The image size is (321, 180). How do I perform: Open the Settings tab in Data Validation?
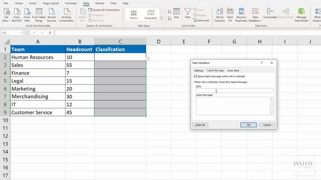coord(199,70)
